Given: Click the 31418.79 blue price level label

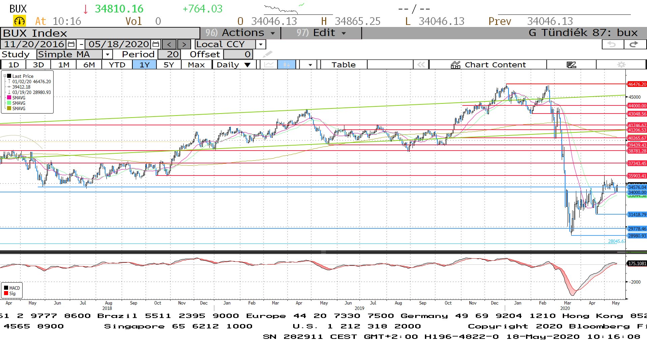Looking at the screenshot, I should click(637, 215).
